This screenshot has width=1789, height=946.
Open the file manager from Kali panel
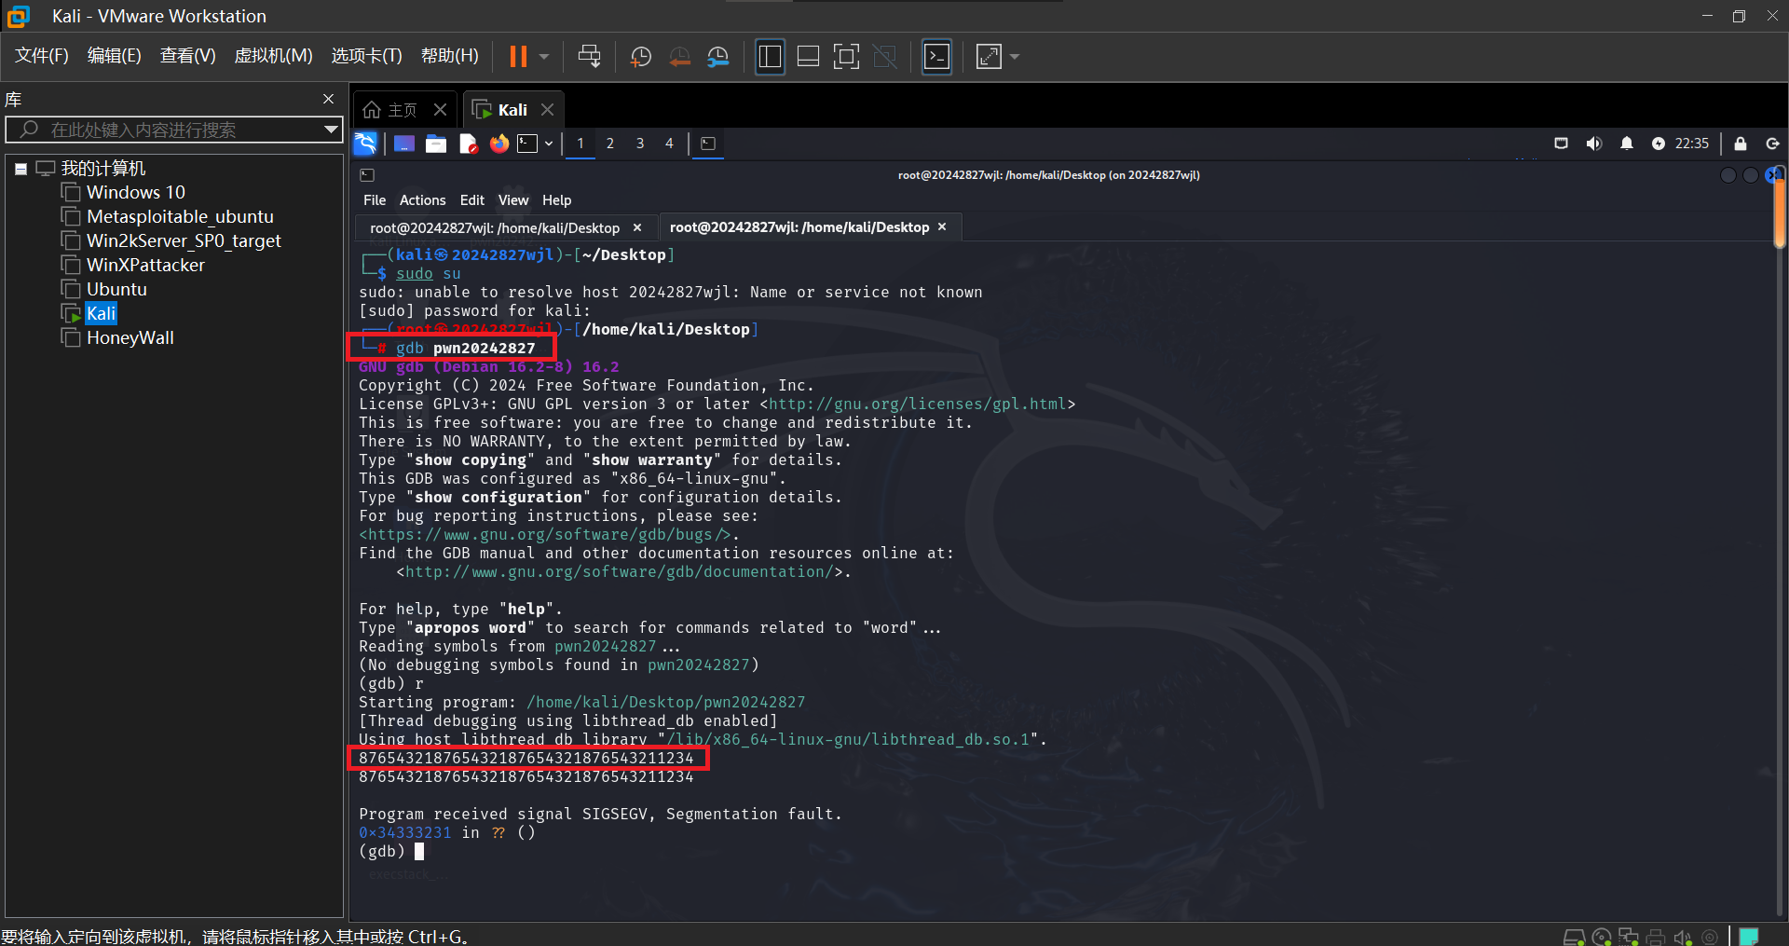click(x=436, y=144)
